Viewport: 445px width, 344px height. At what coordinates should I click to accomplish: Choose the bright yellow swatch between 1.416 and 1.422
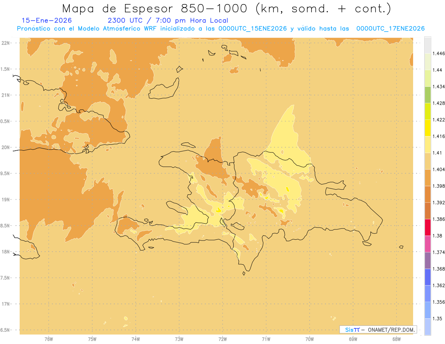pos(428,128)
